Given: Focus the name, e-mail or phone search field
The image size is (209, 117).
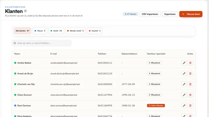Looking at the screenshot, I should [x=42, y=43].
